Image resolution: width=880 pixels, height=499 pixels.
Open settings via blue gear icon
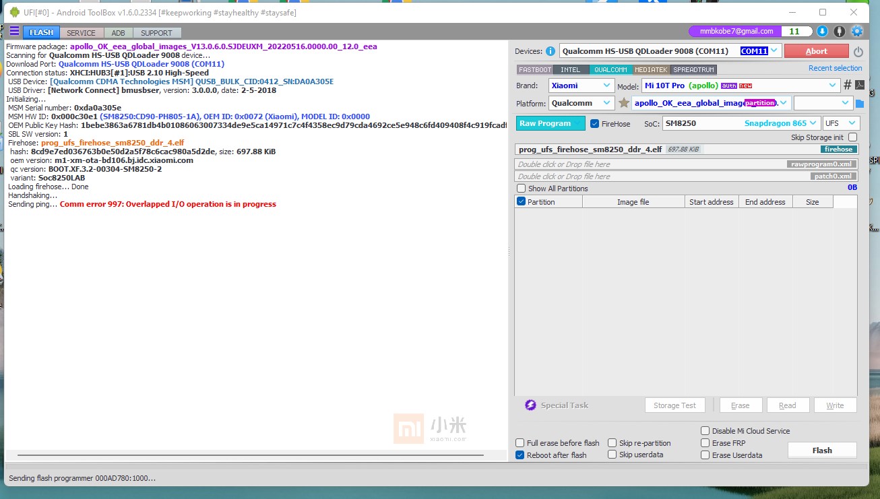pyautogui.click(x=857, y=31)
